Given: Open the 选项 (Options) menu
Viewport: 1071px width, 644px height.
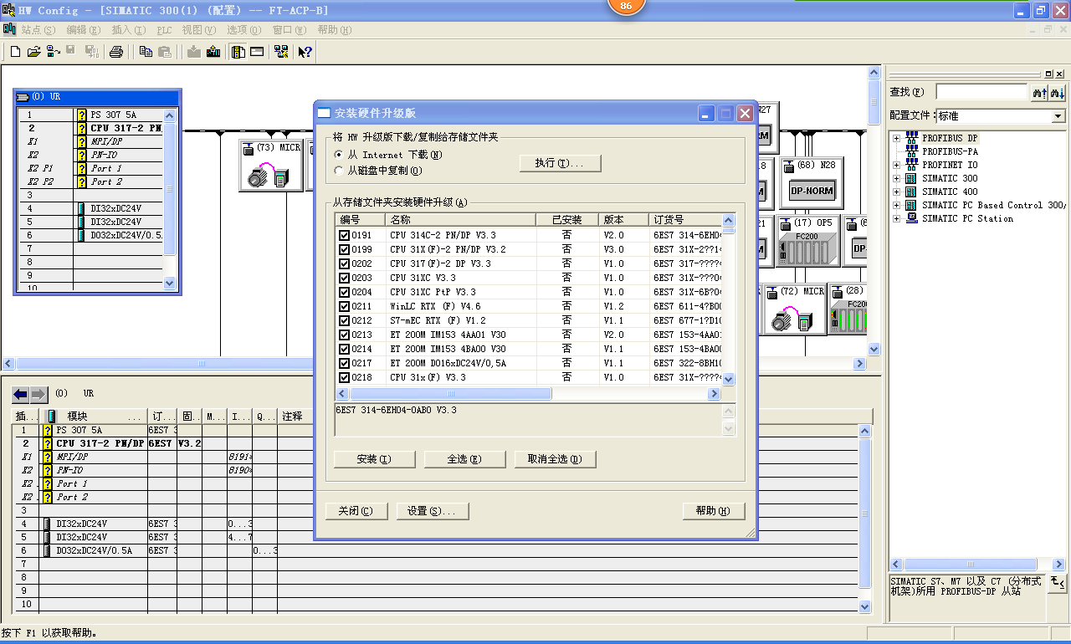Looking at the screenshot, I should tap(244, 30).
